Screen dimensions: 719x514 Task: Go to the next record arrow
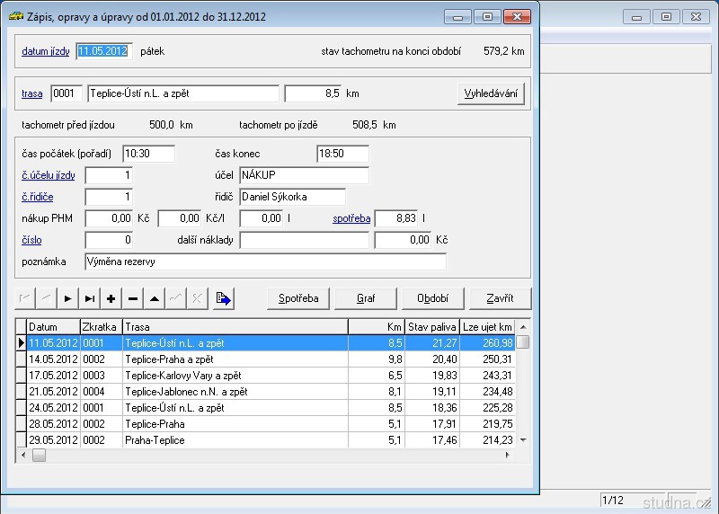[68, 298]
